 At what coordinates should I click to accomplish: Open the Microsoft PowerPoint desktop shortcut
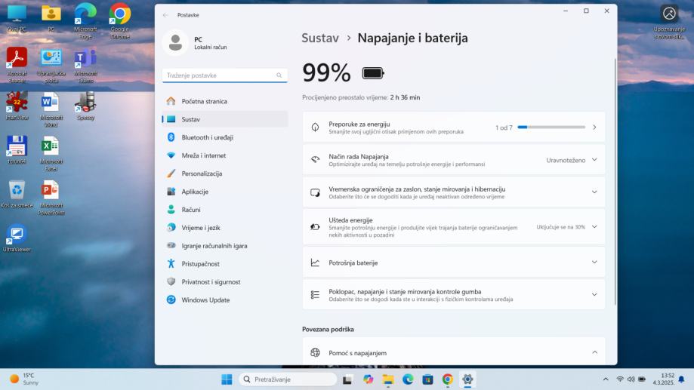click(x=51, y=197)
